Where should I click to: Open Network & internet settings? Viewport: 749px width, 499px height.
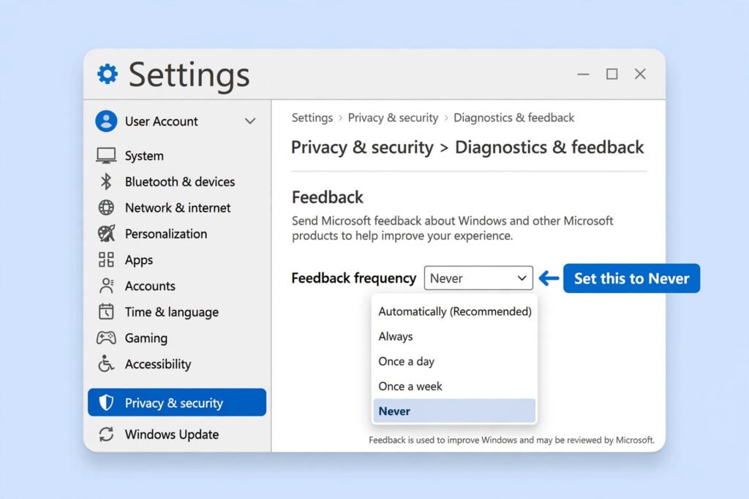[x=178, y=208]
